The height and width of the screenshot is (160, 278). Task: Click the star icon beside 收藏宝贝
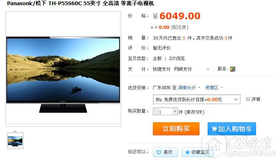187,152
